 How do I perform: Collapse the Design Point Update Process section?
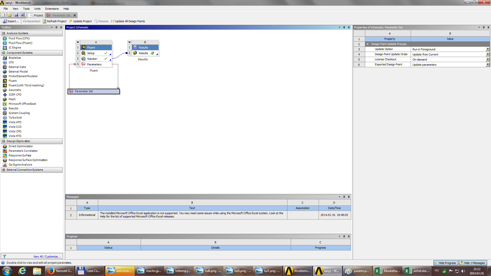[367, 44]
